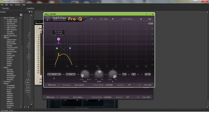Open the 12 dB display range selector
209x113 pixels.
pos(151,24)
